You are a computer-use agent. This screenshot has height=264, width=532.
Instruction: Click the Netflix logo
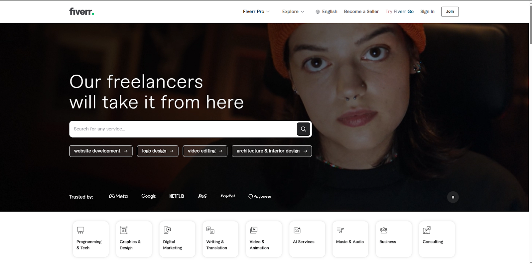(x=177, y=196)
